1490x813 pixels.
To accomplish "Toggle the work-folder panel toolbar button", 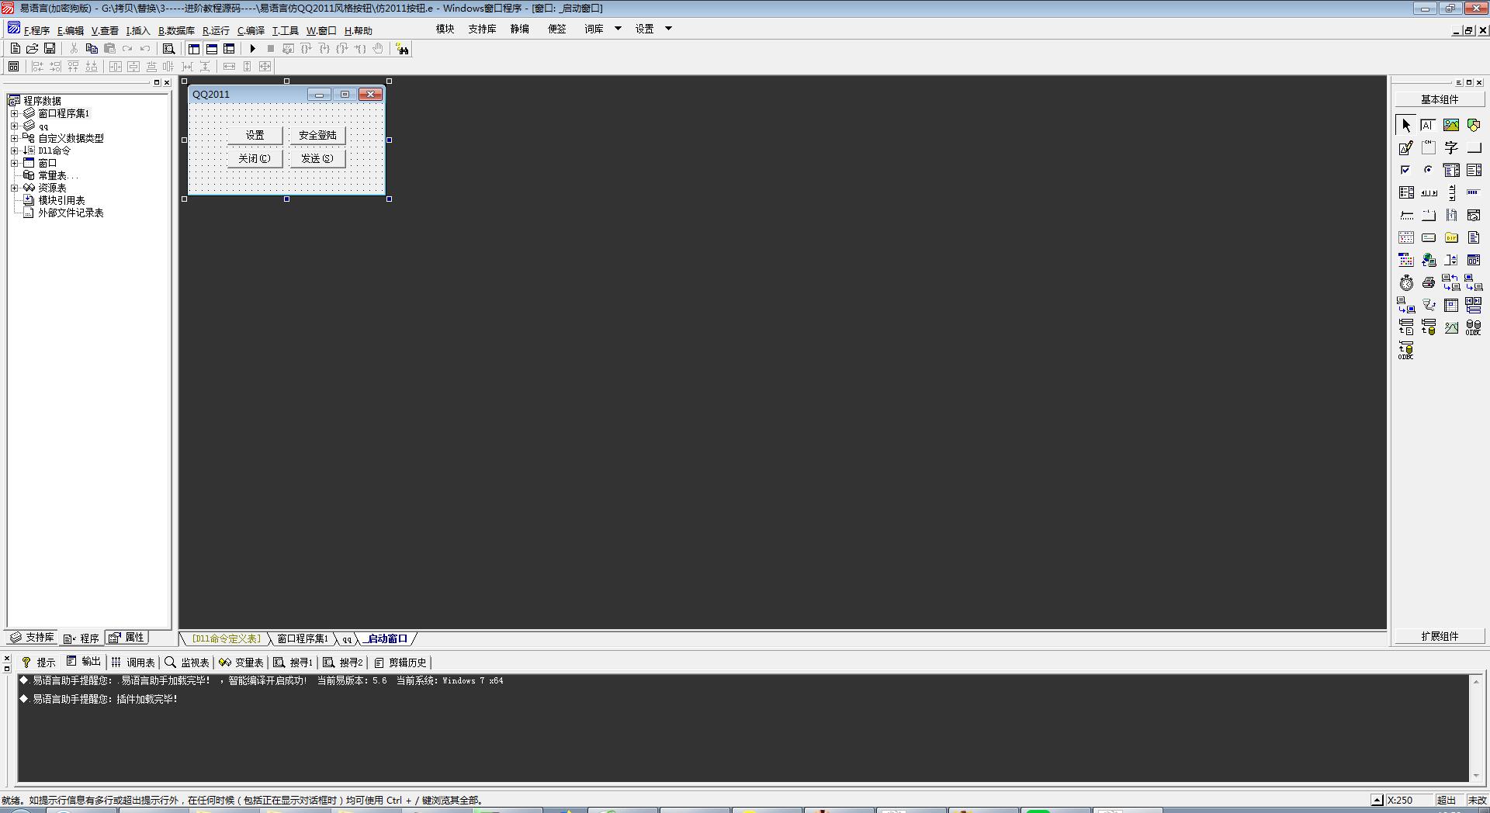I will [194, 49].
